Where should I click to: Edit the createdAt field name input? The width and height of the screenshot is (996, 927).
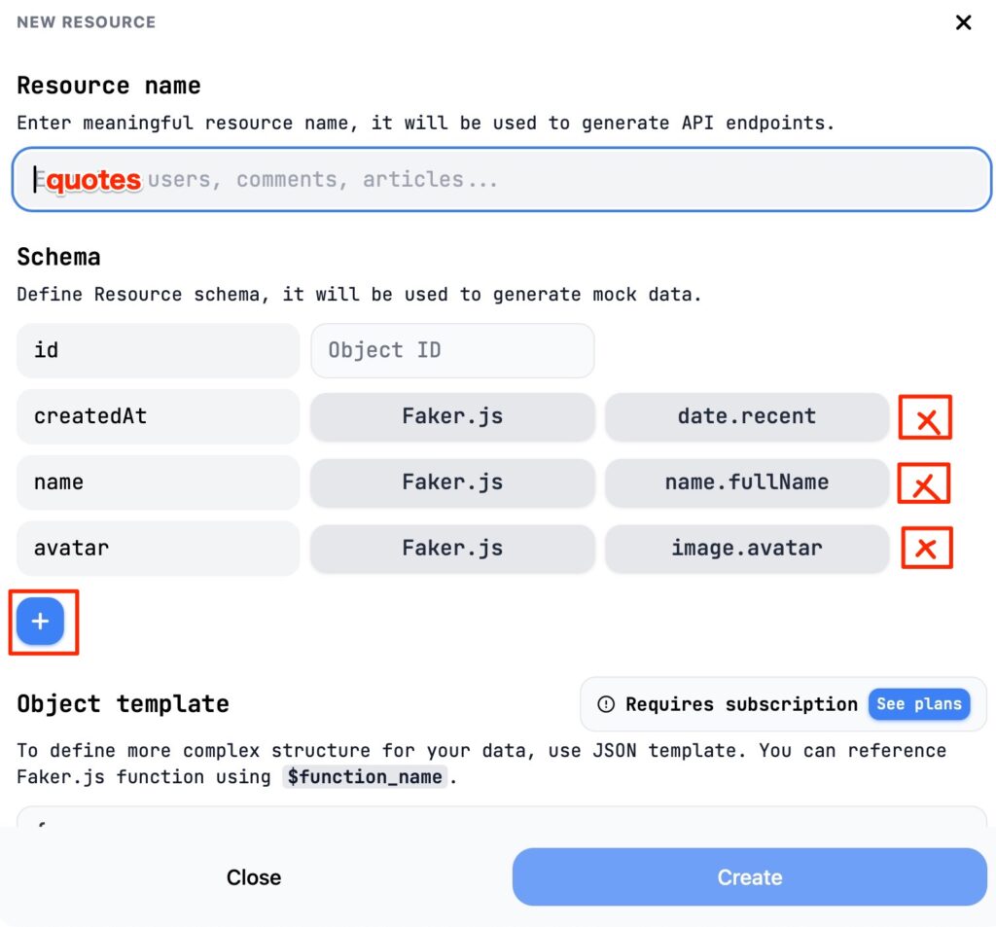pyautogui.click(x=158, y=416)
